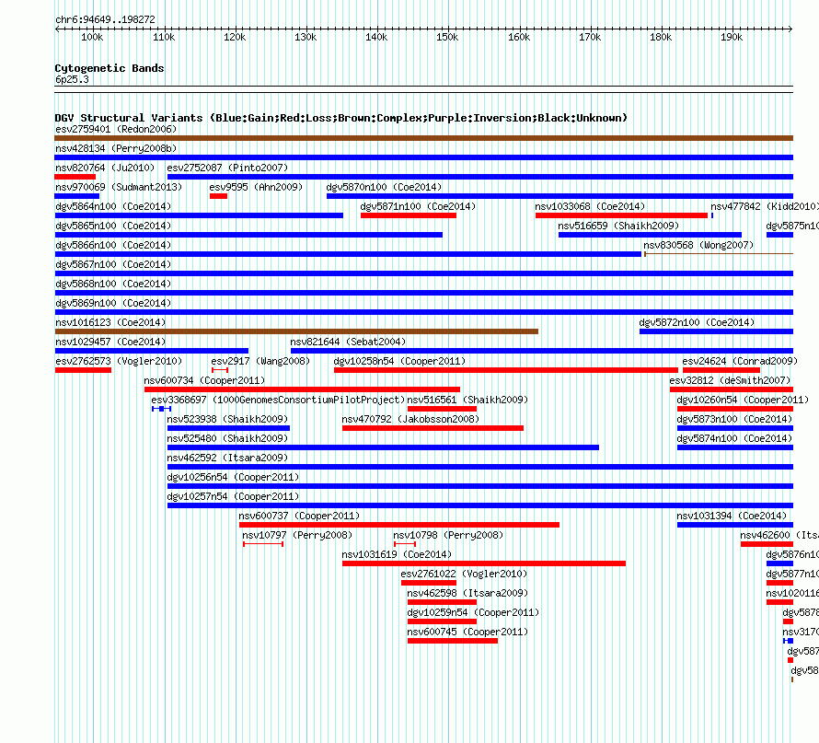The width and height of the screenshot is (819, 743).
Task: Open dgv5867n100 (Coe2014) label
Action: pyautogui.click(x=113, y=264)
